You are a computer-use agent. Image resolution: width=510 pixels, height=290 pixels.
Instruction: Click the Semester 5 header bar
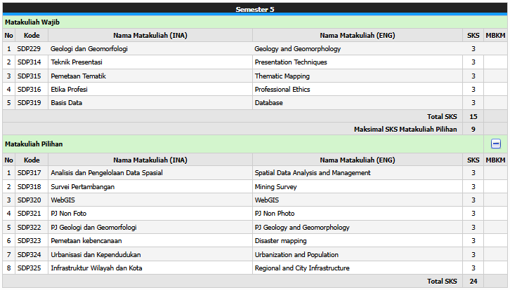click(x=255, y=9)
